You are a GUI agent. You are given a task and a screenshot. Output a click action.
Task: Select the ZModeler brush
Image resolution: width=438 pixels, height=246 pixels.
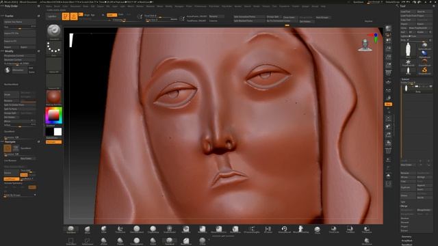click(x=268, y=230)
